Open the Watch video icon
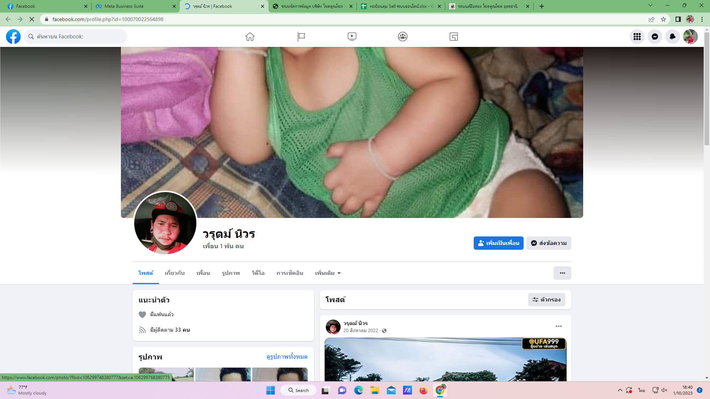The image size is (710, 399). click(x=352, y=37)
